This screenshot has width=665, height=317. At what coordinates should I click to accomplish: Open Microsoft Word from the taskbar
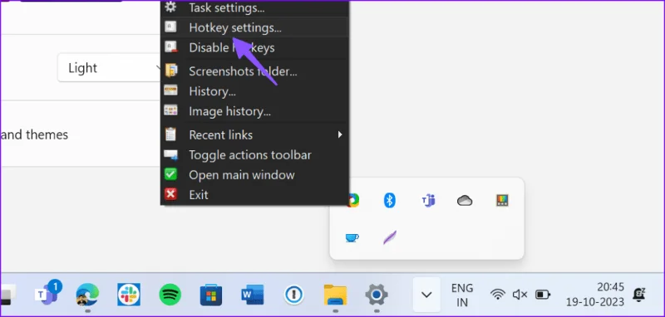click(253, 295)
